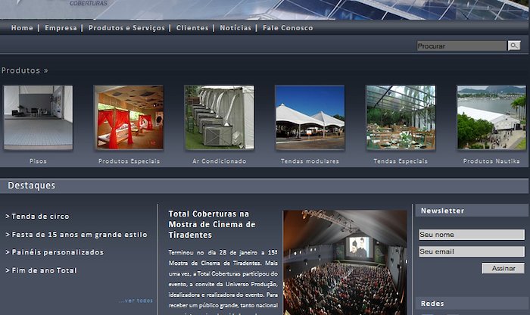Open Tendas modulares product image
This screenshot has height=315, width=530.
[x=310, y=117]
